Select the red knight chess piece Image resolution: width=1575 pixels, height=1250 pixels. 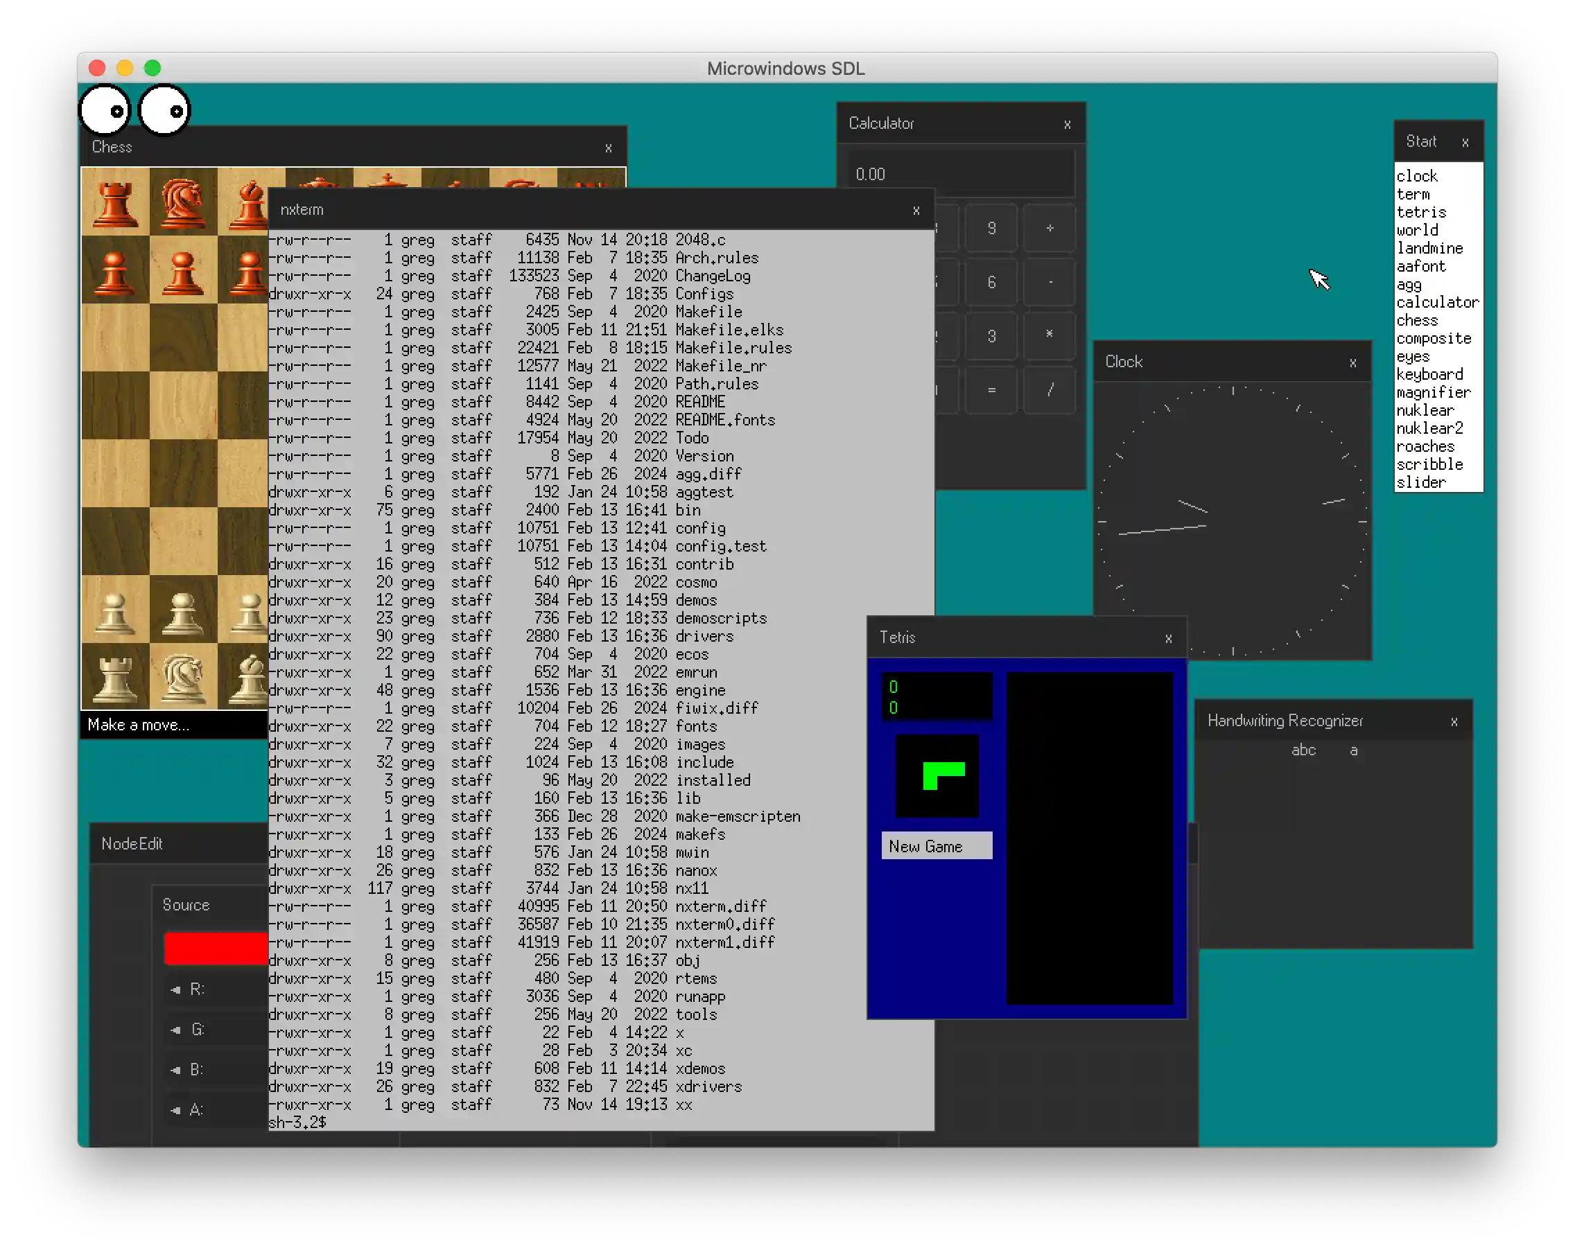coord(182,202)
